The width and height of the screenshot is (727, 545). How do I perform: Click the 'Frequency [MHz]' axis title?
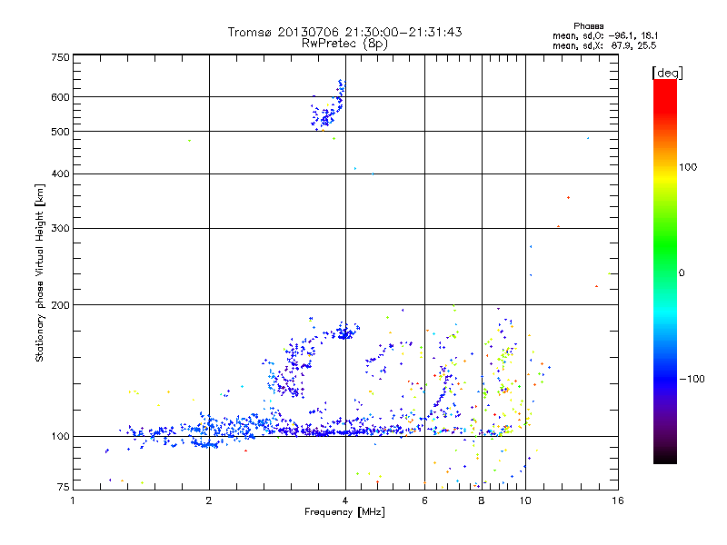coord(344,512)
